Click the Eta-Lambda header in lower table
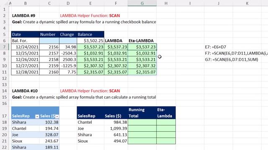Viewport: 268px width, 150px height. tap(166, 113)
